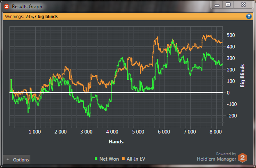256x168 pixels.
Task: Click the Options caret arrow
Action: (x=7, y=160)
